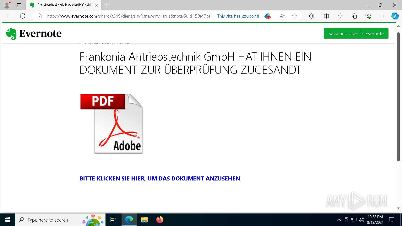
Task: Click scrollbar up arrow
Action: coord(399,26)
